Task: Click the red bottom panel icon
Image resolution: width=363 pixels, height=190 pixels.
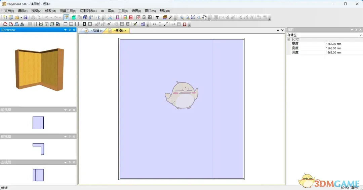Action: point(185,24)
